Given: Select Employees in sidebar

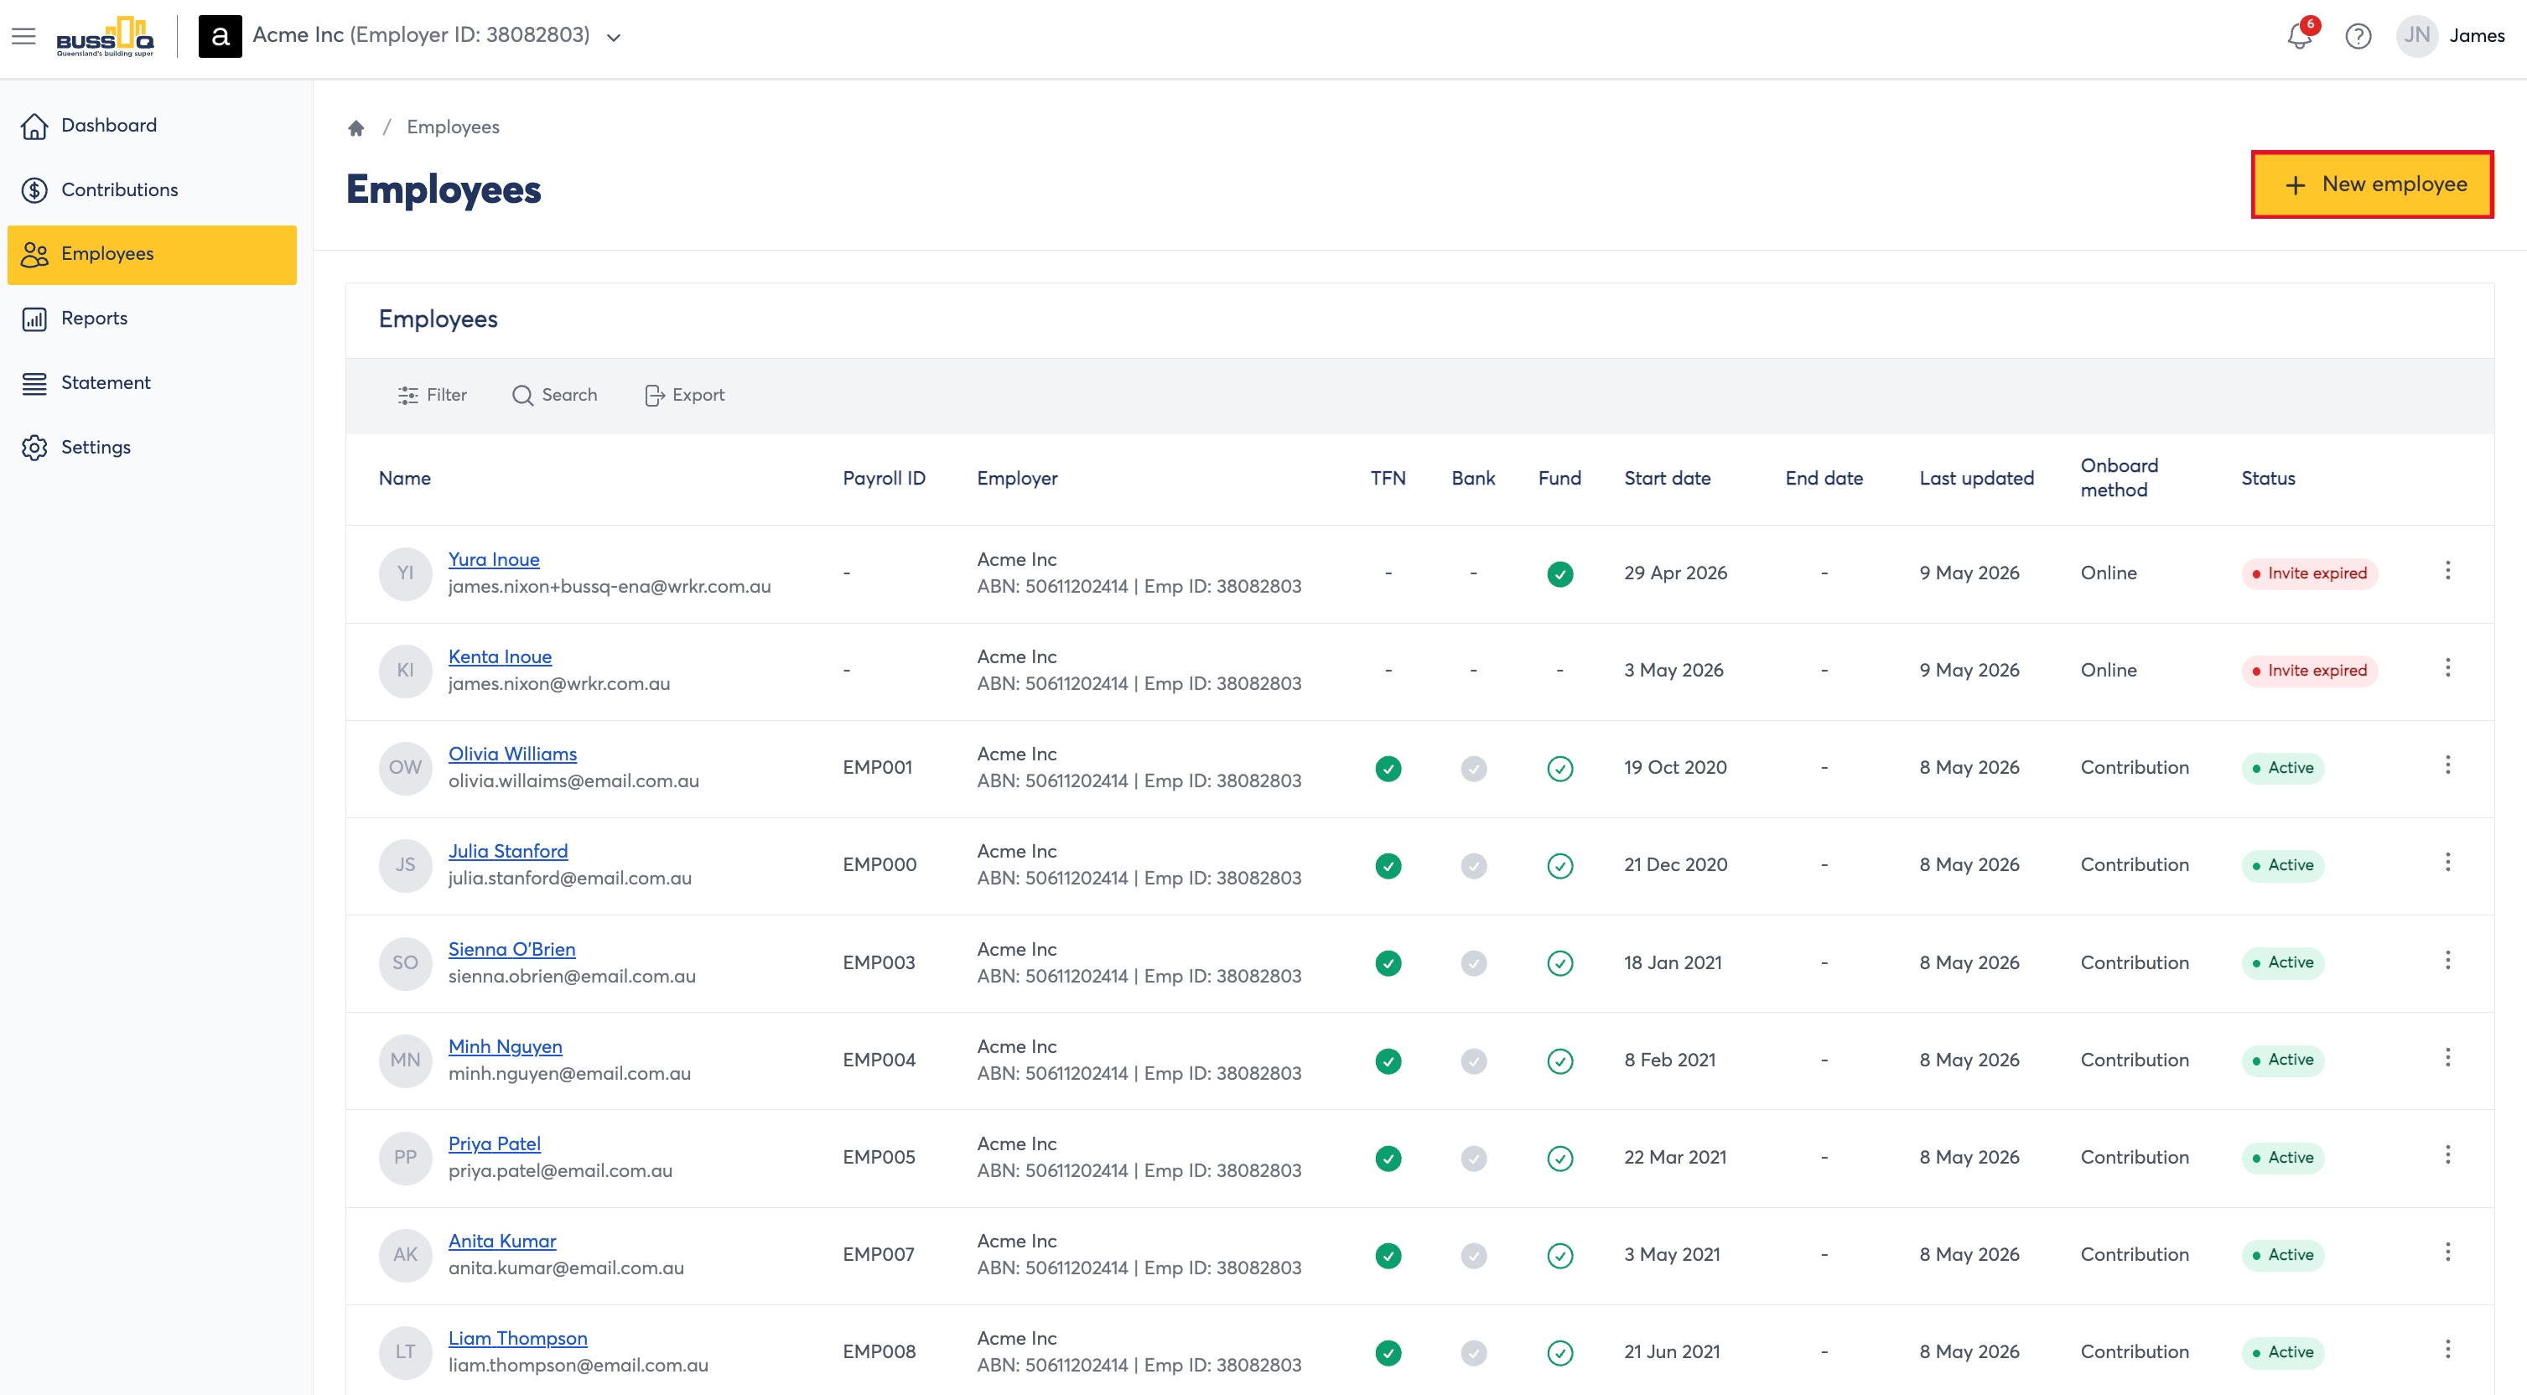Looking at the screenshot, I should 152,255.
